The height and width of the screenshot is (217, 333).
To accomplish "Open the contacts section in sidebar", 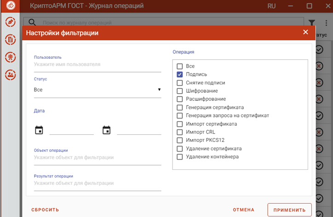I will coord(11,75).
